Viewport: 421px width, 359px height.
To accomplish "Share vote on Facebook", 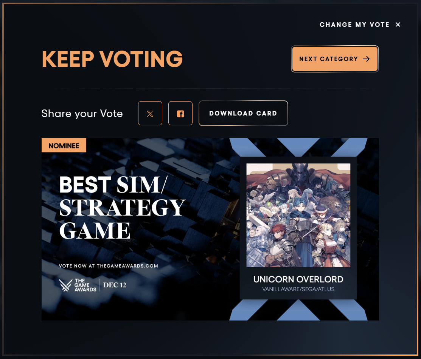I will point(180,113).
